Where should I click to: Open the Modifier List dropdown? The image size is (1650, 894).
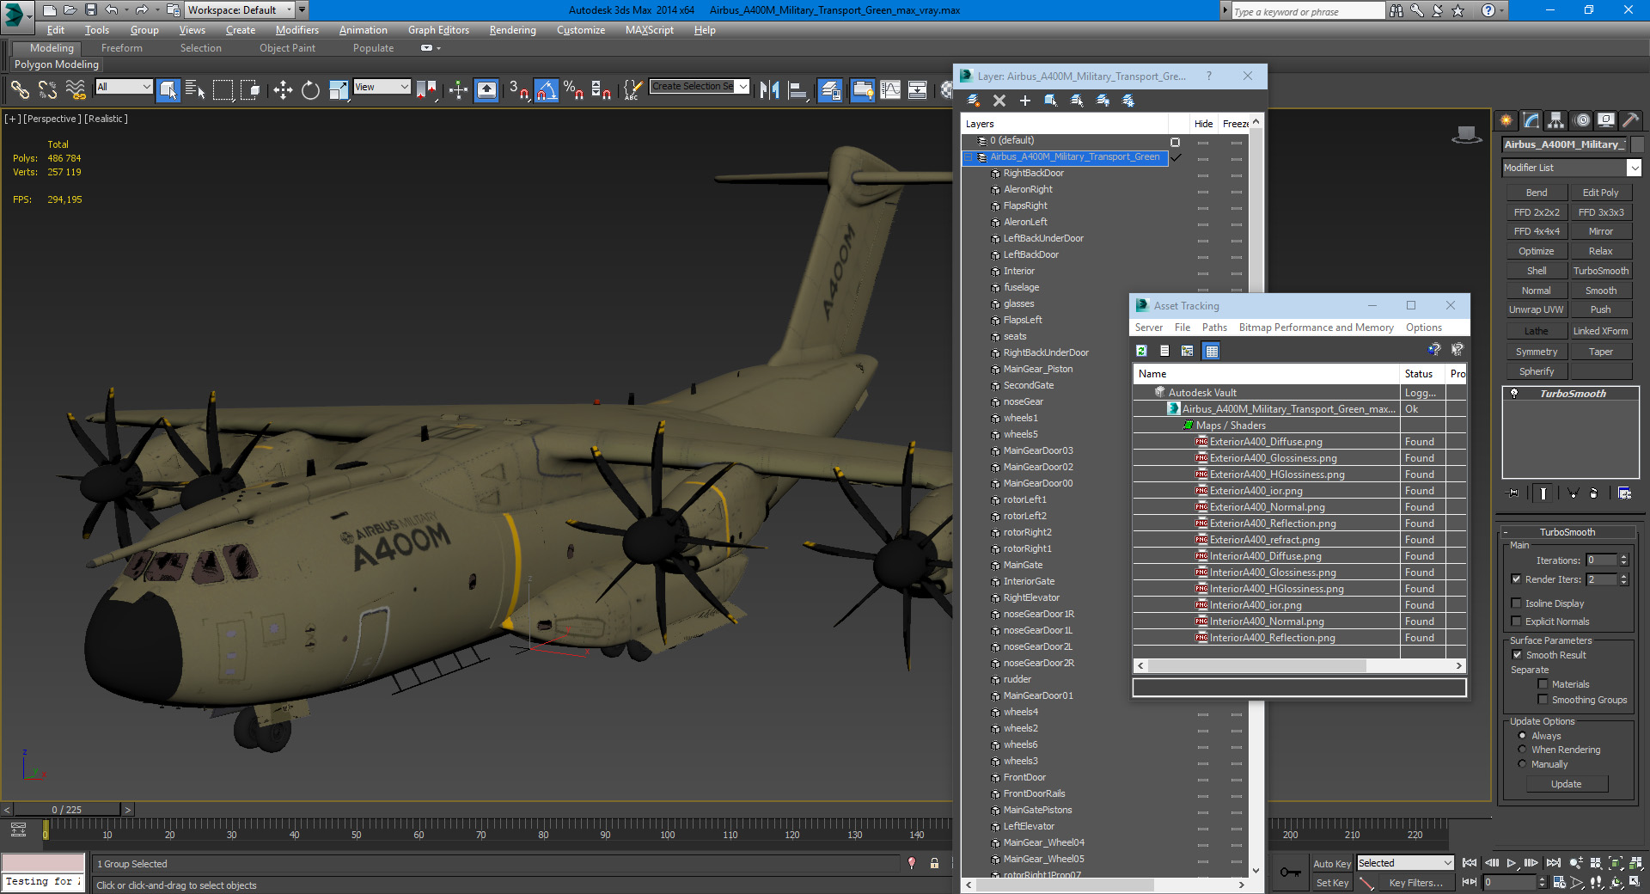coord(1572,168)
